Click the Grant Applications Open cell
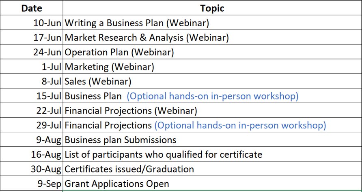The image size is (362, 192). pyautogui.click(x=116, y=184)
